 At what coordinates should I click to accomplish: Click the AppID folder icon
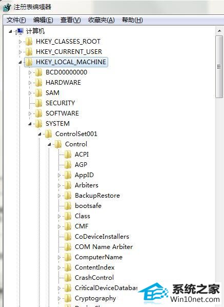pos(68,175)
